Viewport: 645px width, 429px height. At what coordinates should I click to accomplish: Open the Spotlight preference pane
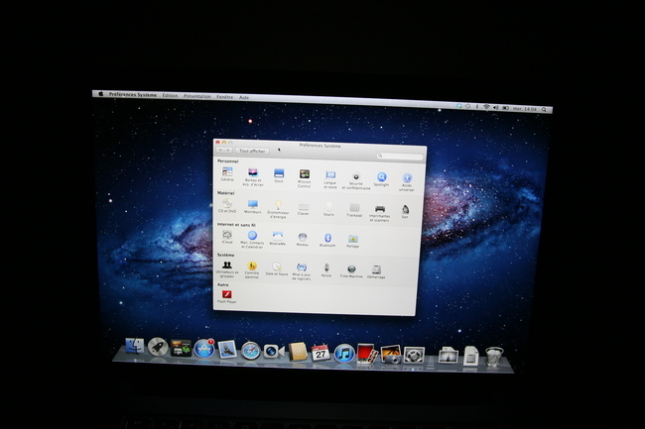pos(382,179)
